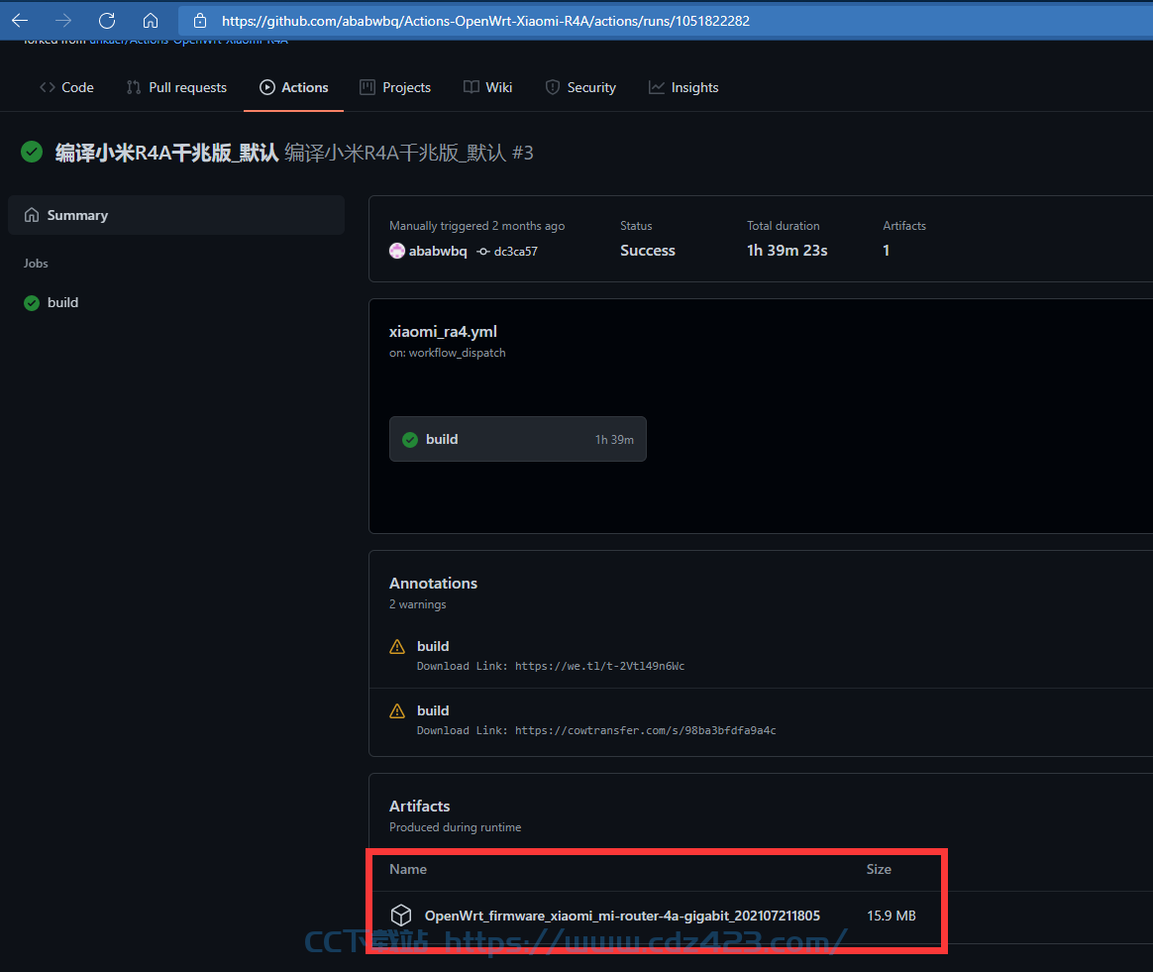Click the cowtransfer Download Link text

pos(596,730)
